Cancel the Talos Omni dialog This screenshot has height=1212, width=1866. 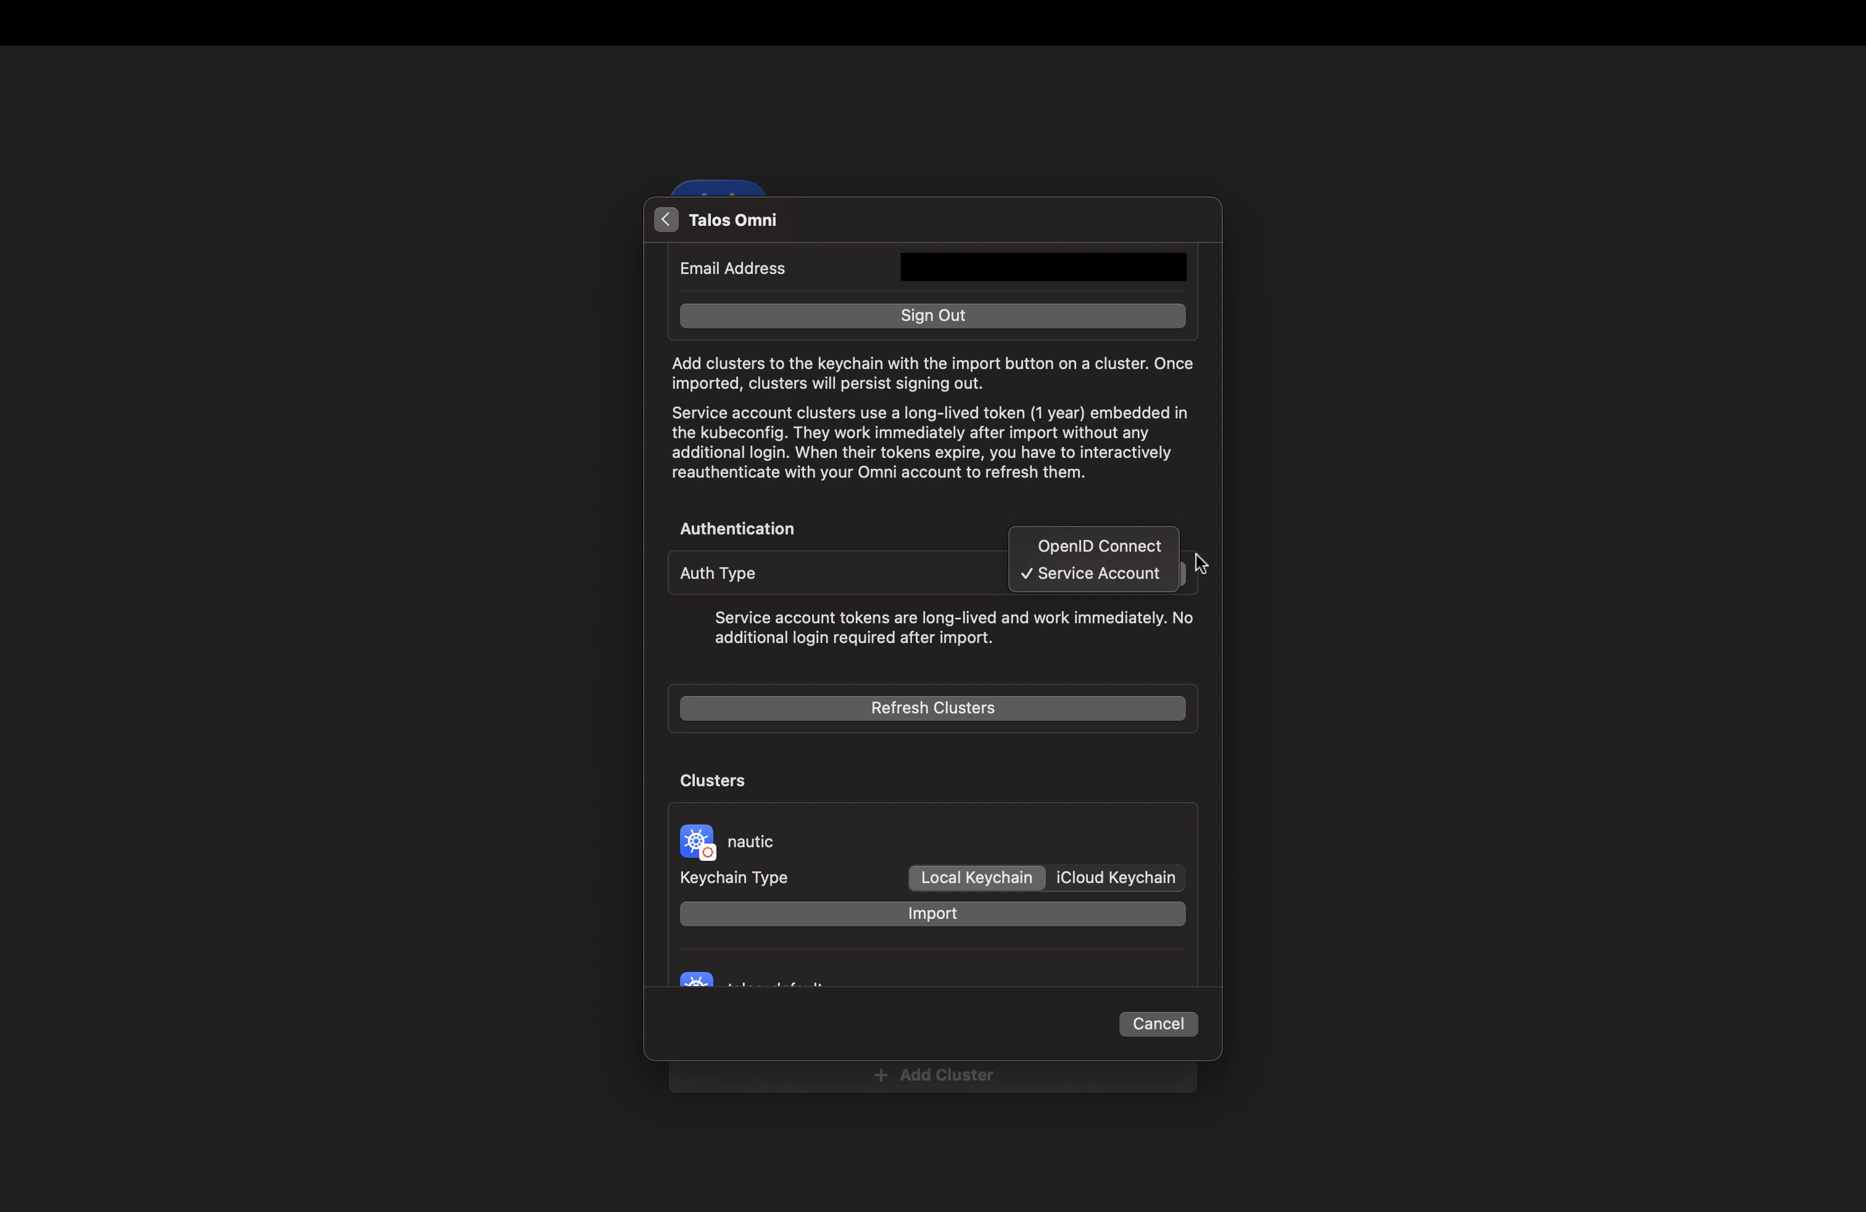(x=1158, y=1024)
